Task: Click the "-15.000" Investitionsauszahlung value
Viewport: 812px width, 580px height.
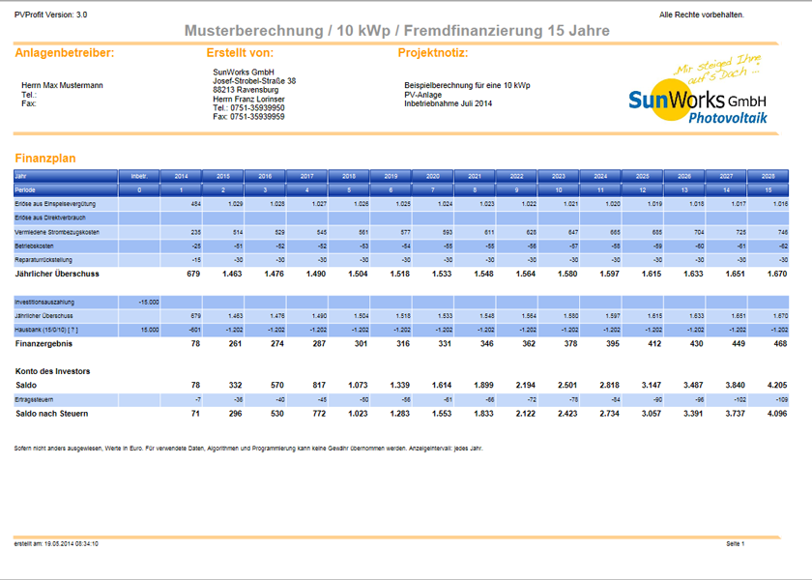Action: [x=149, y=302]
